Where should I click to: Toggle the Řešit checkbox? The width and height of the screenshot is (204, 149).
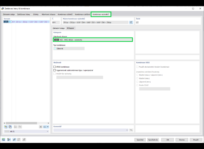point(137,22)
